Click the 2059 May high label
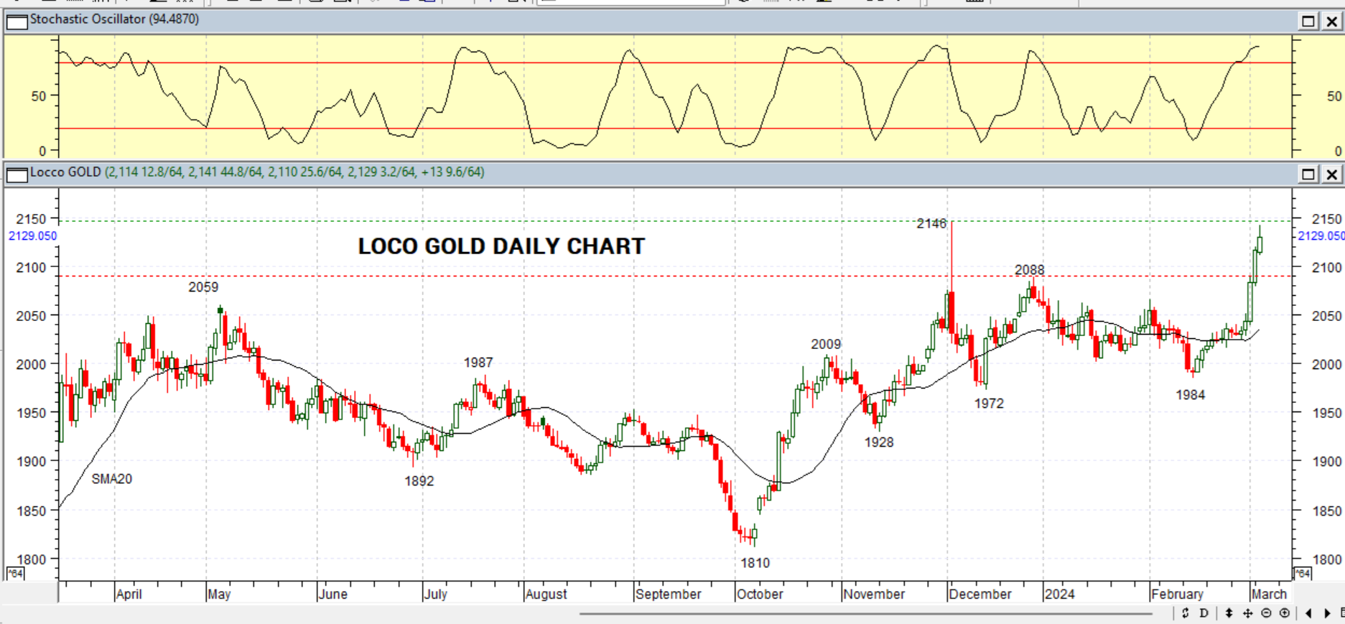The width and height of the screenshot is (1345, 624). (x=203, y=287)
